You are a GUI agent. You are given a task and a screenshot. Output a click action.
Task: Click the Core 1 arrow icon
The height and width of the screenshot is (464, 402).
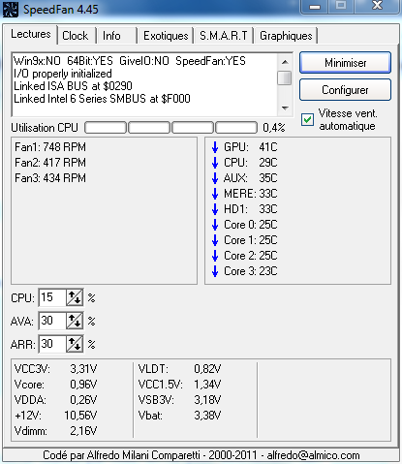pyautogui.click(x=215, y=240)
